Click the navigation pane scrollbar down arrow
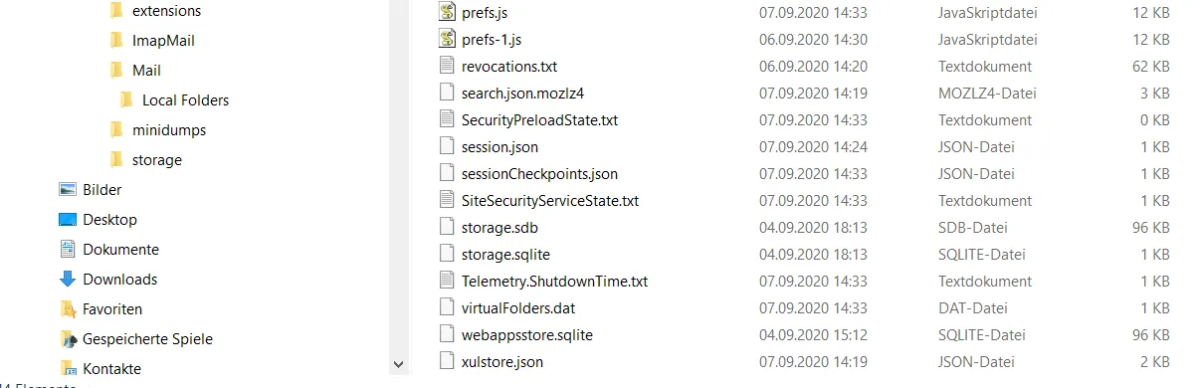 click(x=399, y=365)
